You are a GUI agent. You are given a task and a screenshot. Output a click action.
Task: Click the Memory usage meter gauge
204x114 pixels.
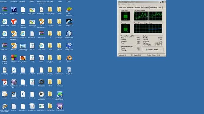pyautogui.click(x=126, y=28)
